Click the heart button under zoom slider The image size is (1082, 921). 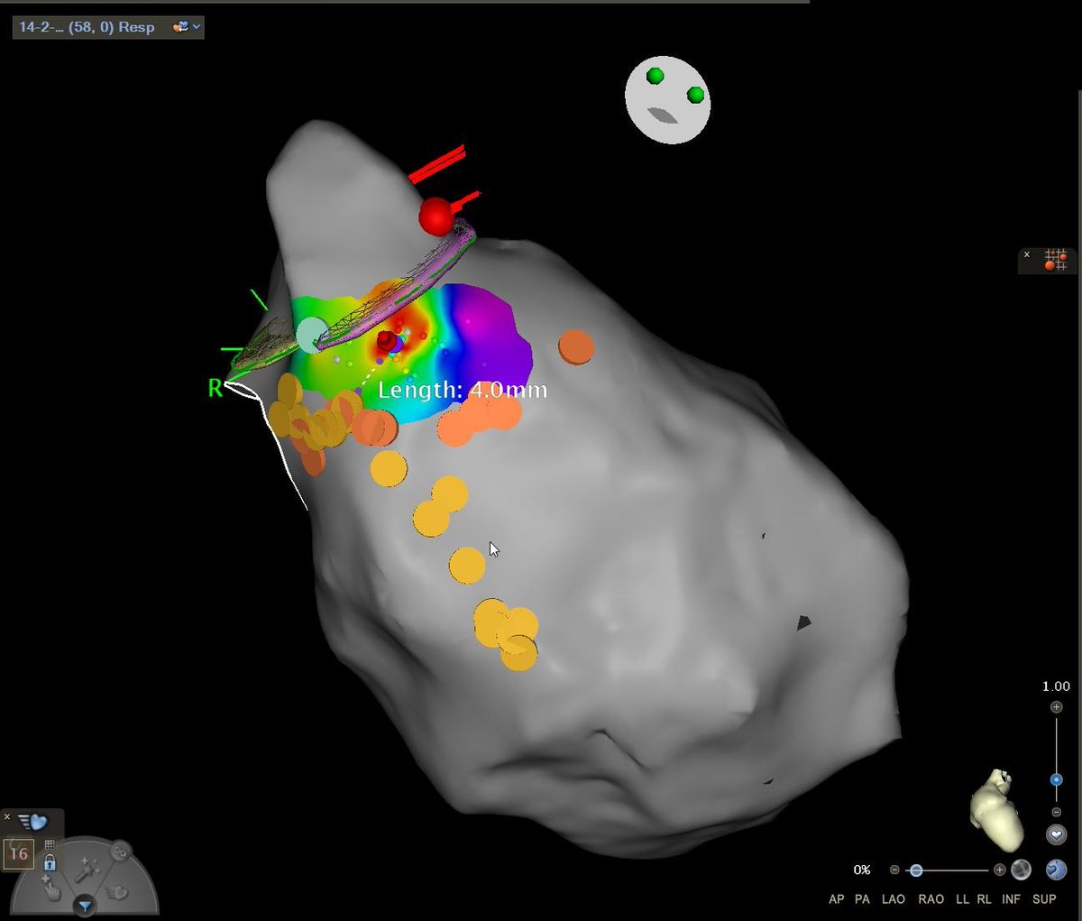tap(1056, 834)
